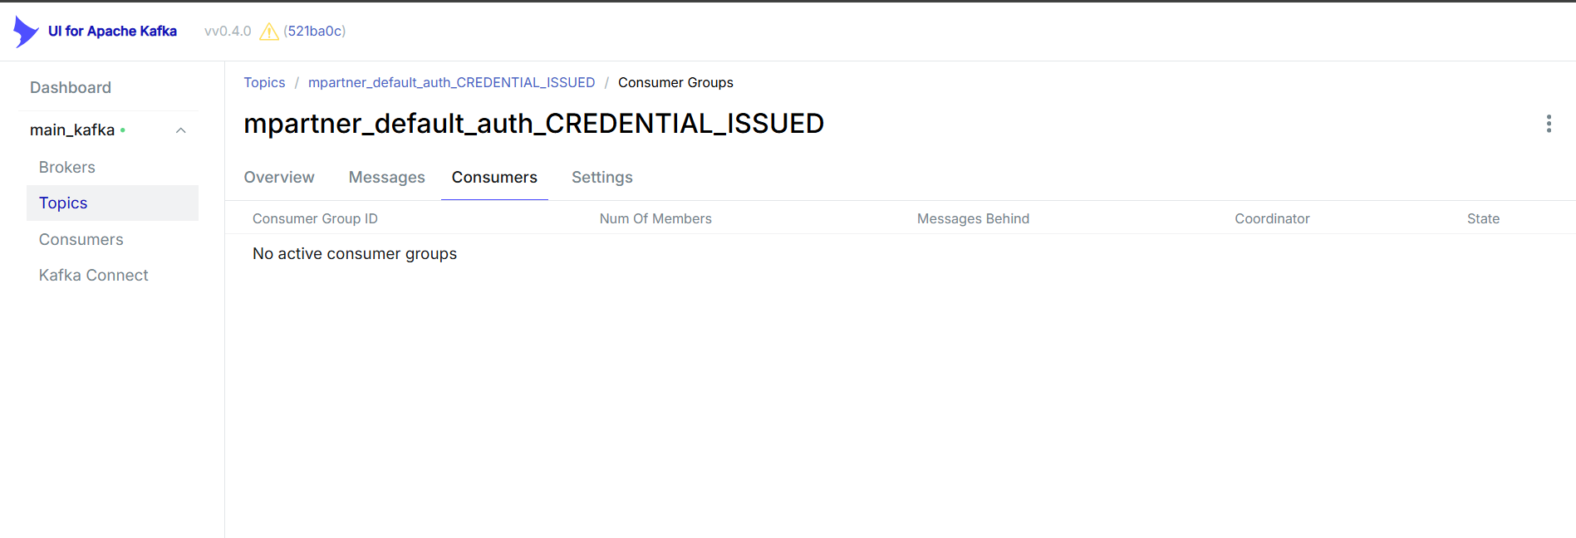The height and width of the screenshot is (538, 1576).
Task: Select Topics in the sidebar
Action: (x=63, y=203)
